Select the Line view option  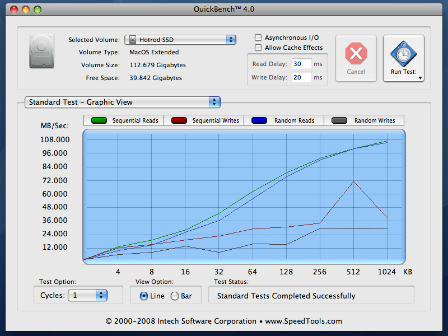click(x=144, y=296)
